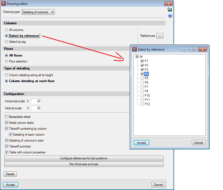Screen dimensions: 223x190
Task: Open the References ellipsis button
Action: [x=160, y=36]
